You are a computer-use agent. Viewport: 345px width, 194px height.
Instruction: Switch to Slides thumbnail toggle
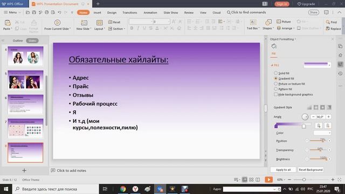[x=32, y=41]
